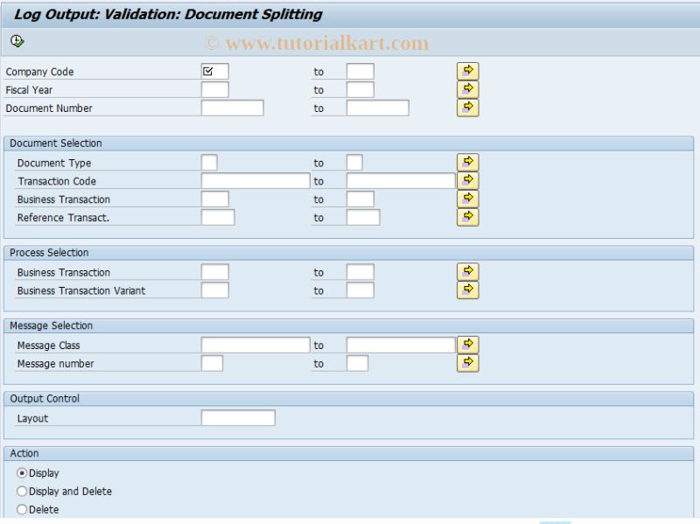Open multiple selection for Business Transaction Variant
This screenshot has width=700, height=524.
[469, 290]
